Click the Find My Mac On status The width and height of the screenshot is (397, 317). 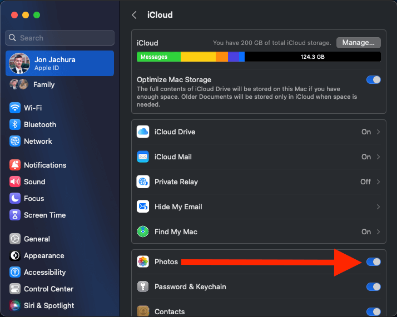click(x=366, y=232)
